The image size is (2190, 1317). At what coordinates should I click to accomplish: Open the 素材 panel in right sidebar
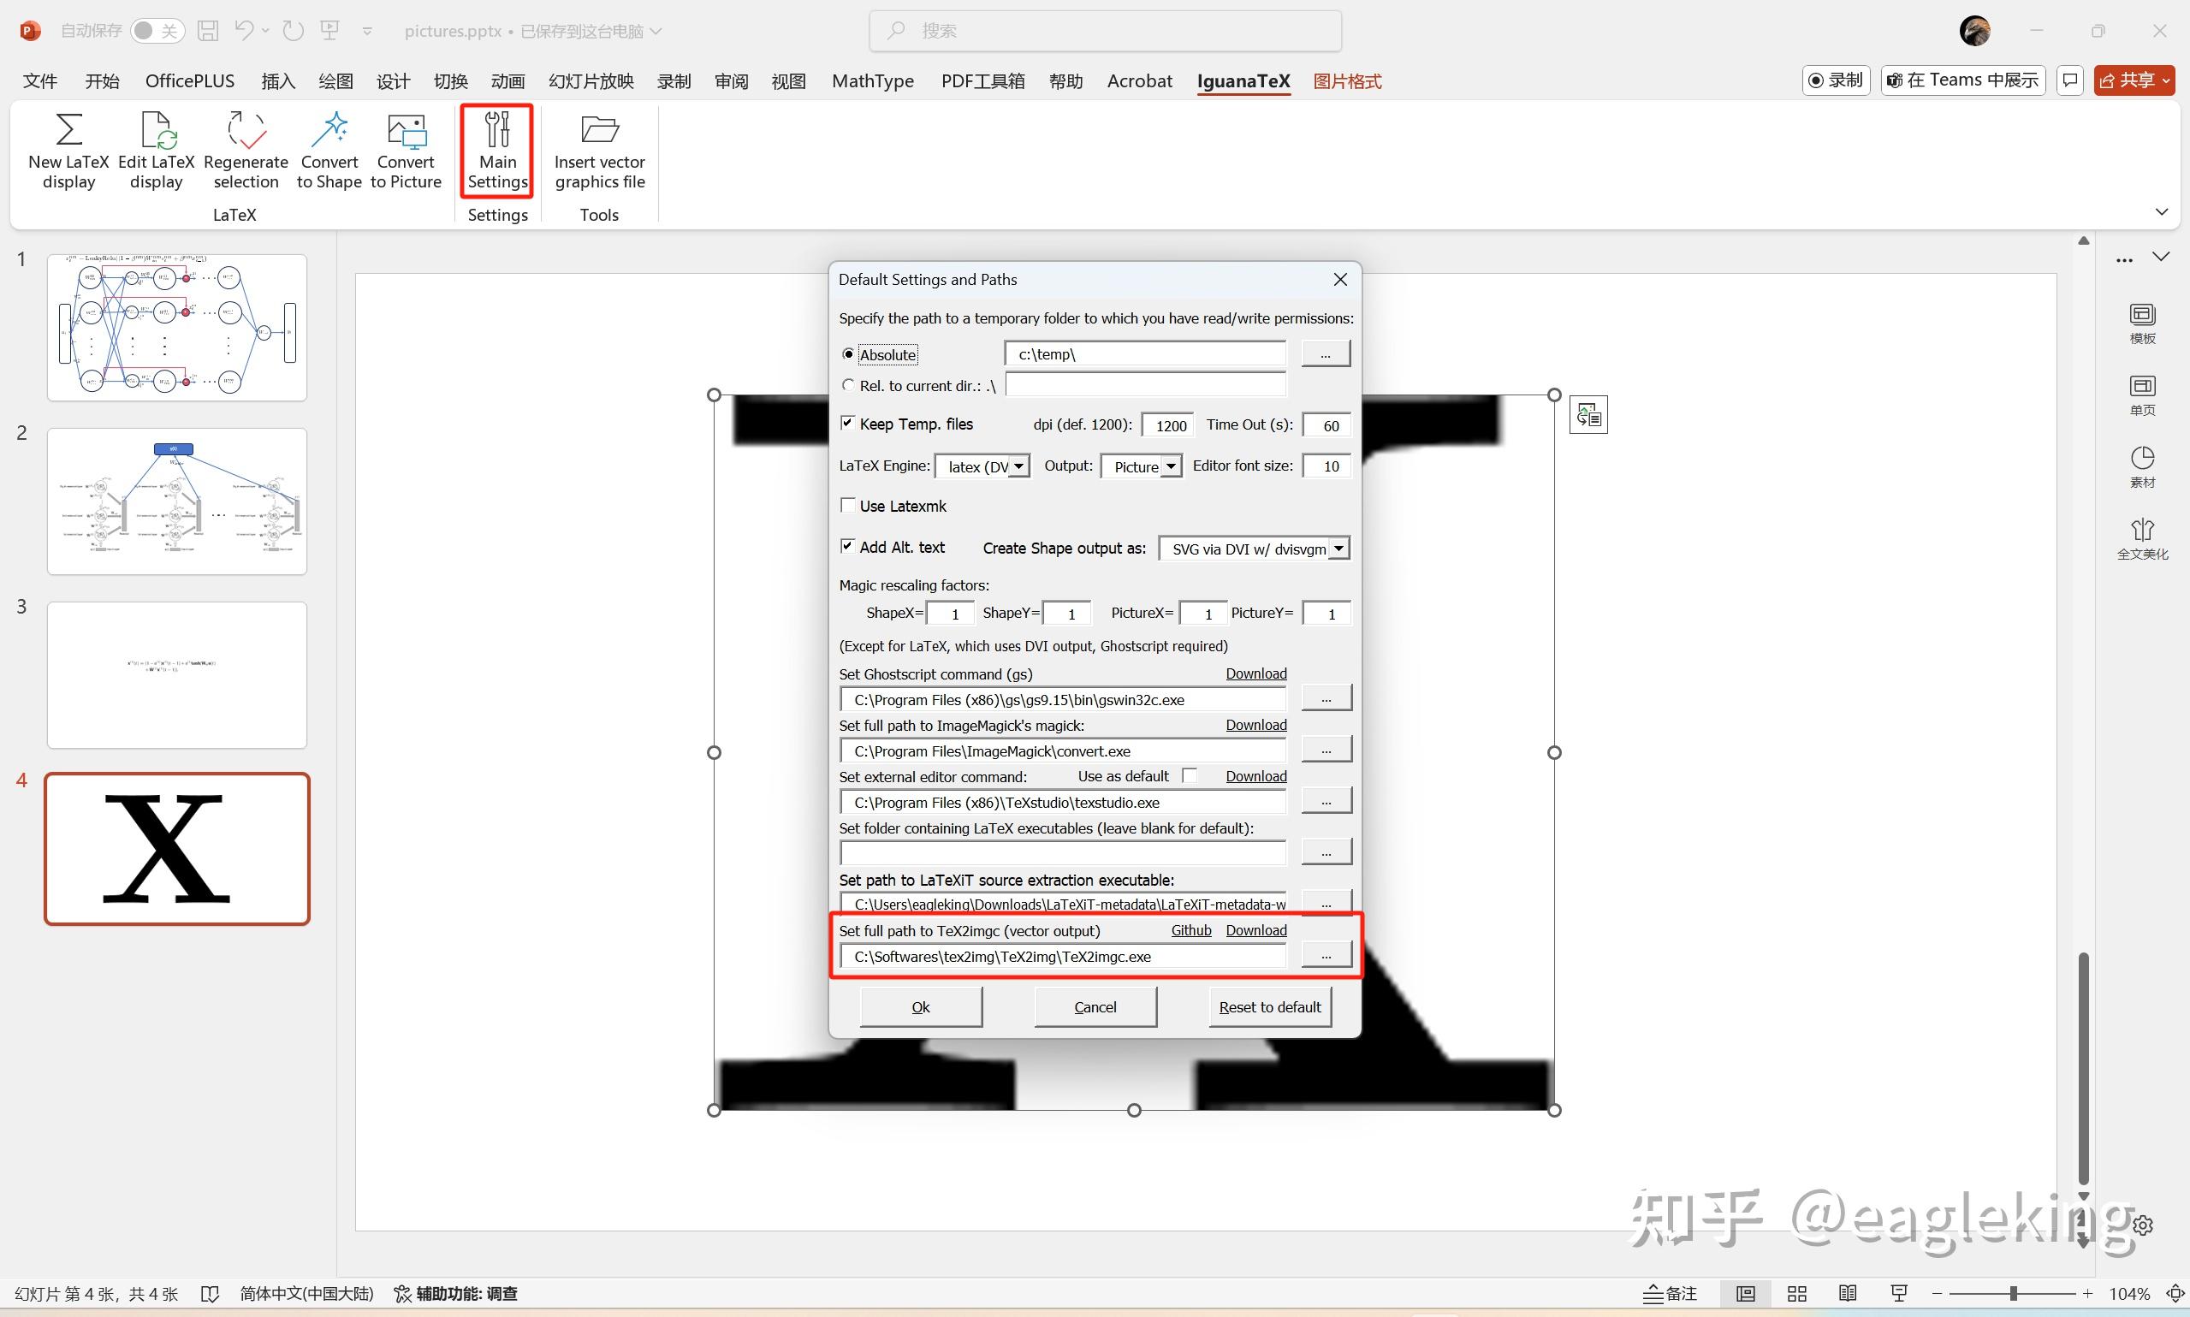click(2143, 464)
